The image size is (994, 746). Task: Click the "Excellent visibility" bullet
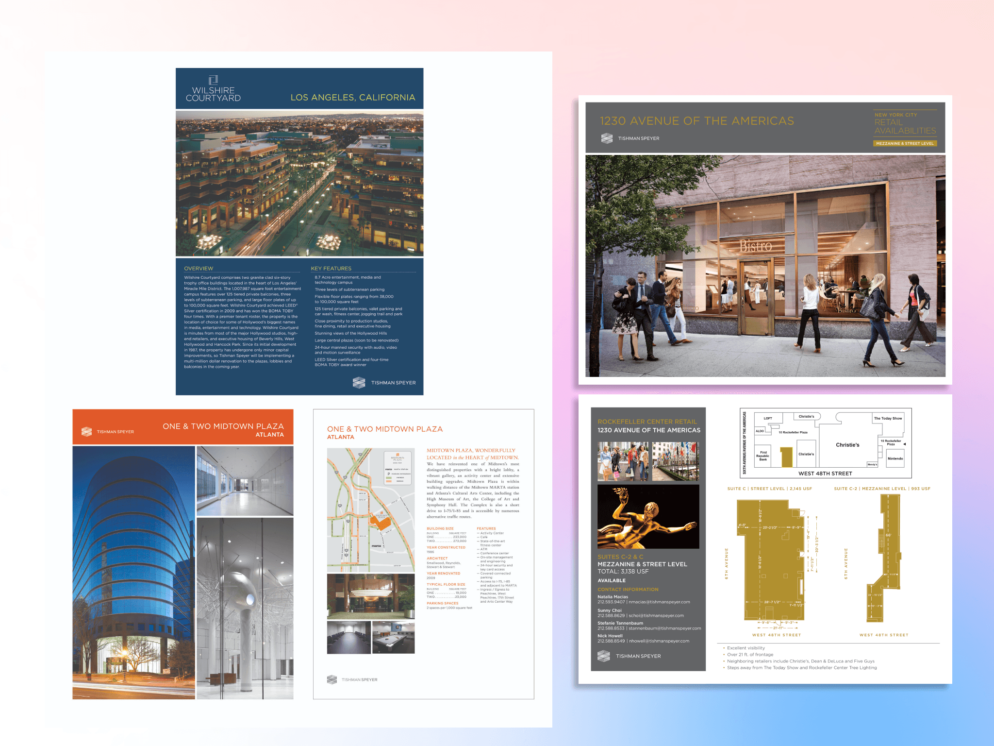click(745, 648)
